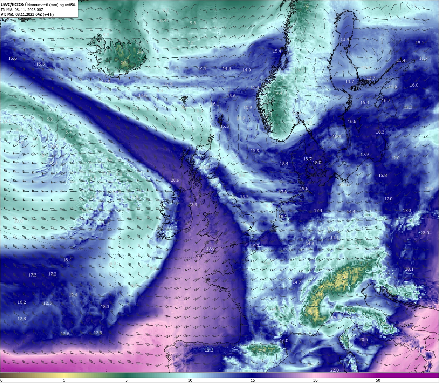439x383 pixels.
Task: Click the value 13.4
Action: coord(345,39)
